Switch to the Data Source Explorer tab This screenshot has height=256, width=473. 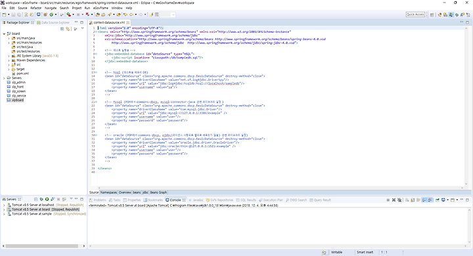(53, 22)
